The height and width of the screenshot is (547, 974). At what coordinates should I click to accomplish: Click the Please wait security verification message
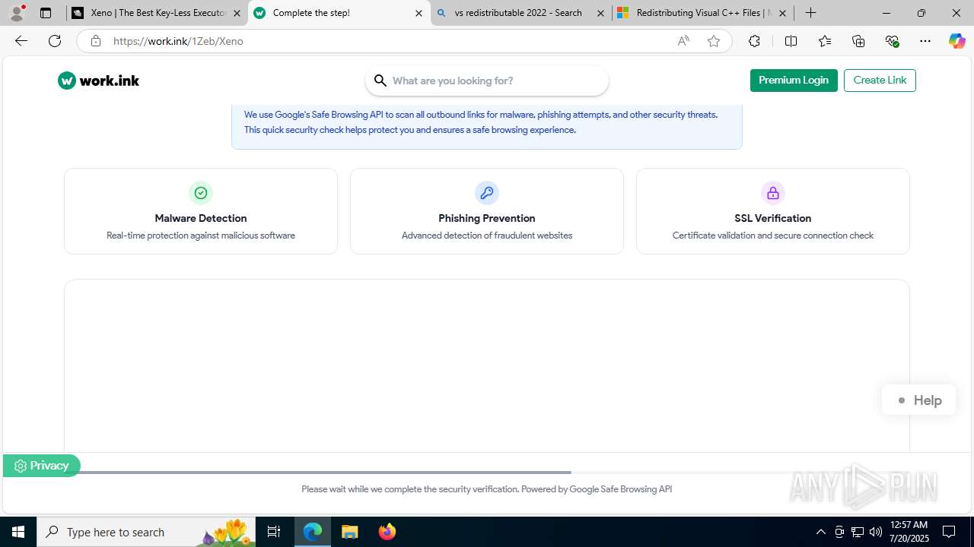click(x=487, y=489)
